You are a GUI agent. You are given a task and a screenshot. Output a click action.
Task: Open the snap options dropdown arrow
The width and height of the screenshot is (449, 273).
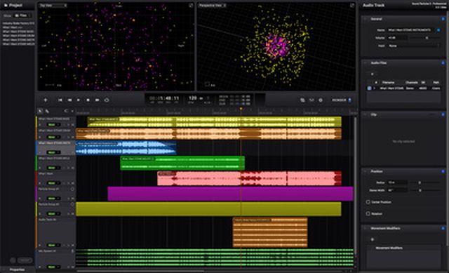tap(72, 111)
